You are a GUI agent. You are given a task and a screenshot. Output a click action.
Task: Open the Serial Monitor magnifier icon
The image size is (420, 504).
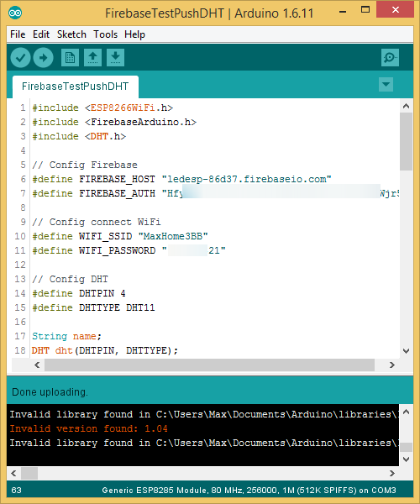[x=390, y=58]
